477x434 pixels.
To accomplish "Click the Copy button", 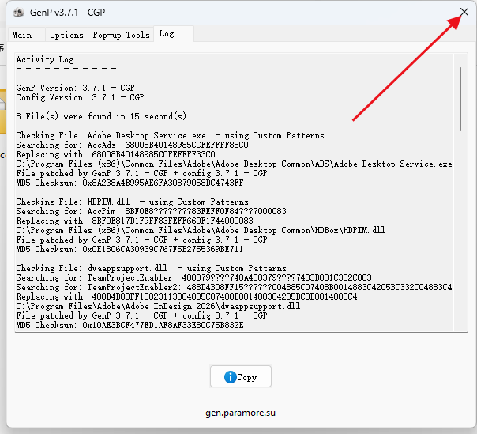I will click(x=241, y=377).
